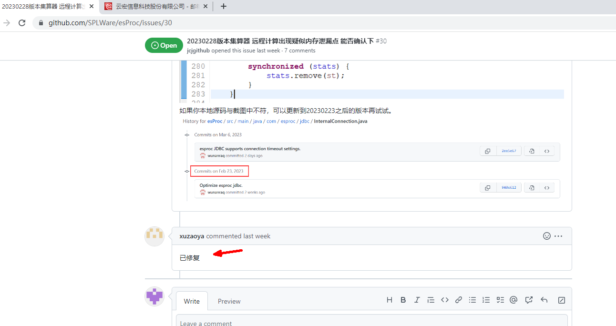Reference an issue with the cross-reference icon
Screen dimensions: 616x326
529,300
